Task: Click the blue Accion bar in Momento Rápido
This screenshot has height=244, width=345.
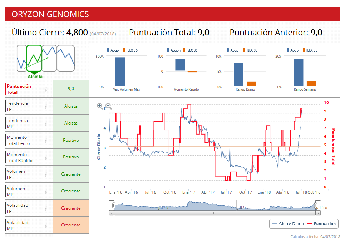Action: (180, 65)
